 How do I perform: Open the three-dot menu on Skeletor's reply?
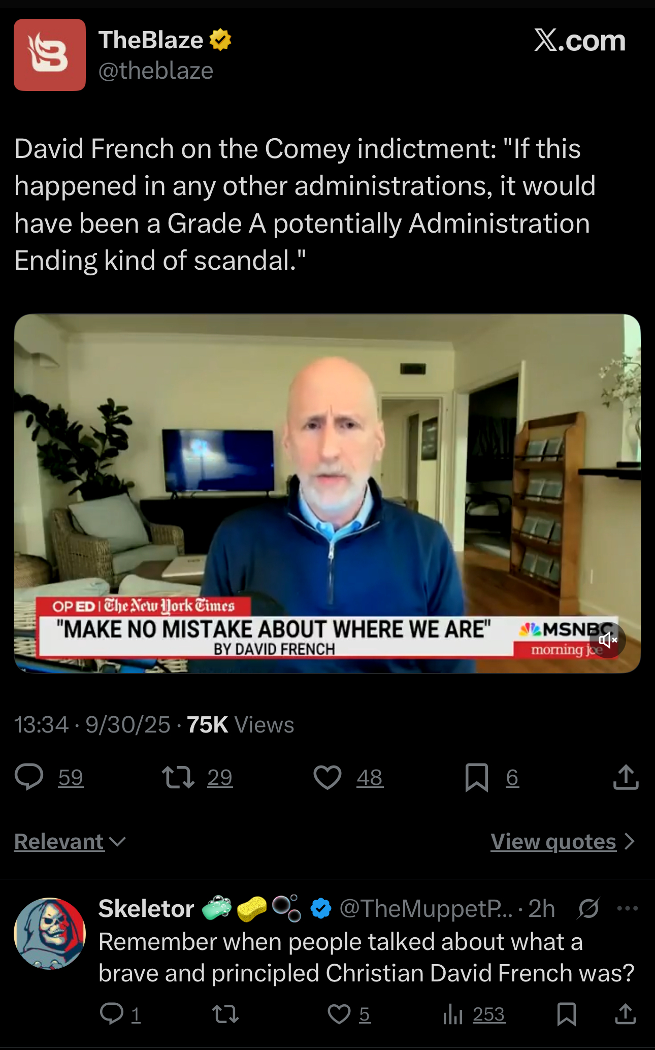tap(627, 909)
